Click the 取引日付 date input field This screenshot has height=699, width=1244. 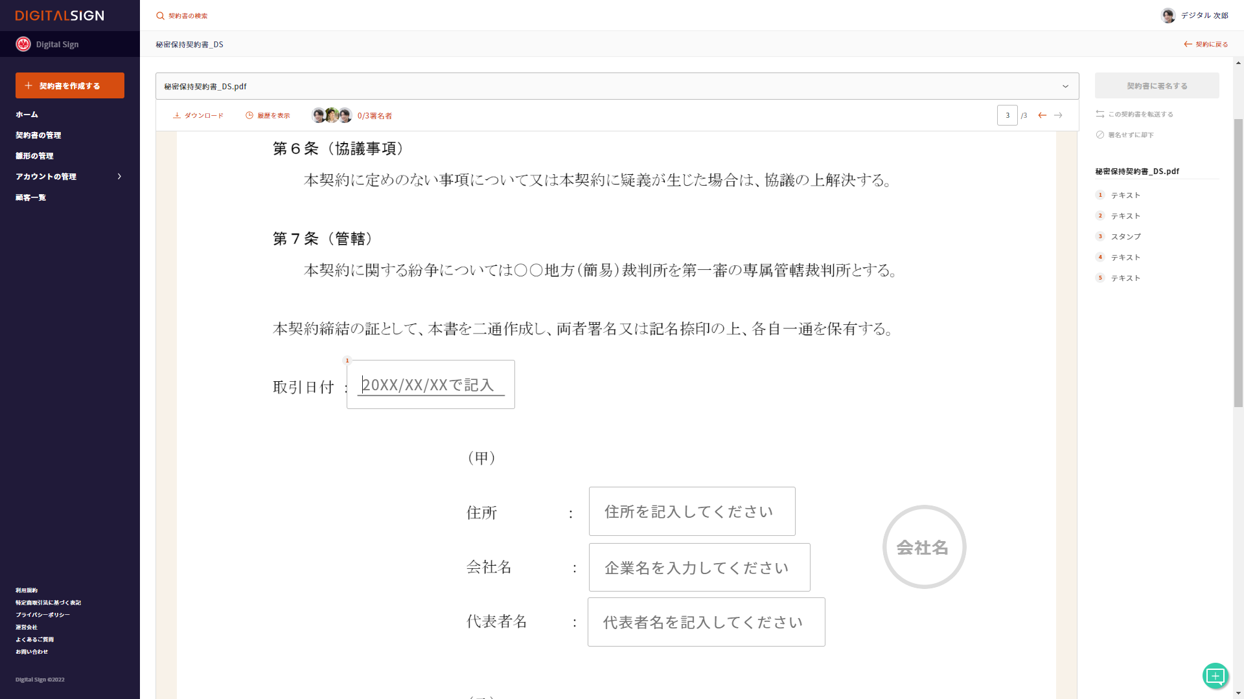(x=431, y=384)
